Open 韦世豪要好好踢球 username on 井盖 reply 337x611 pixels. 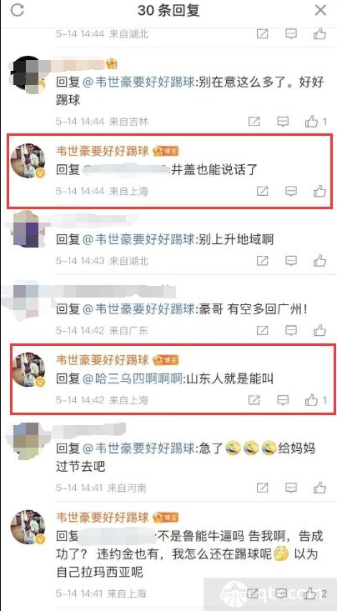coord(103,150)
